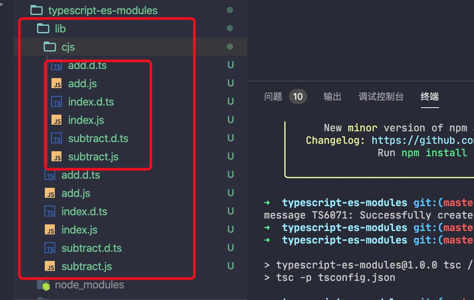Click the JS icon of lib index.js
The image size is (474, 300).
[x=50, y=230]
